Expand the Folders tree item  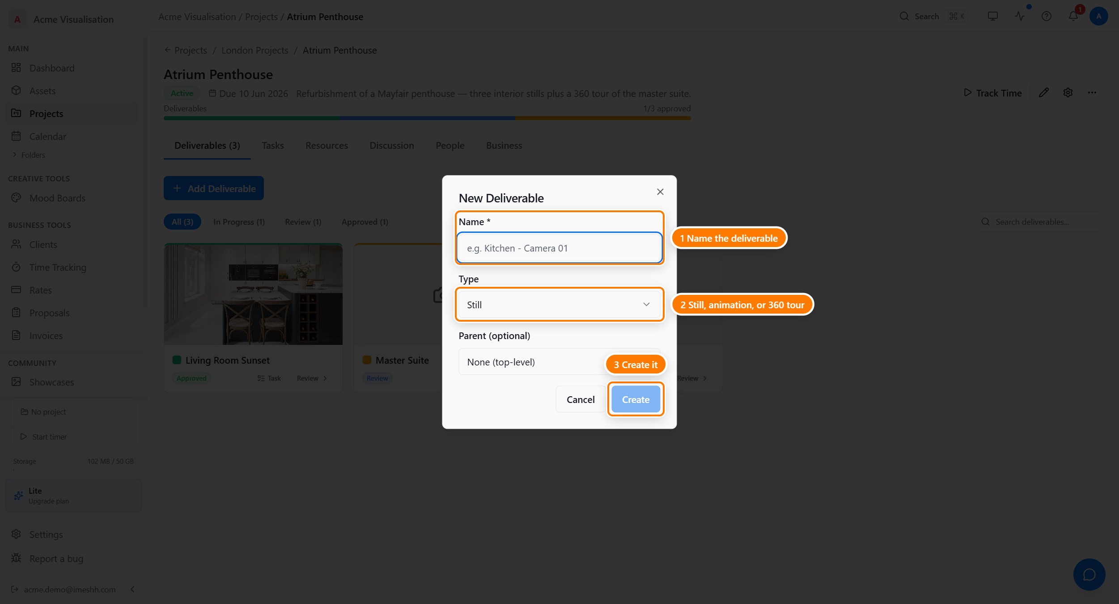click(29, 155)
